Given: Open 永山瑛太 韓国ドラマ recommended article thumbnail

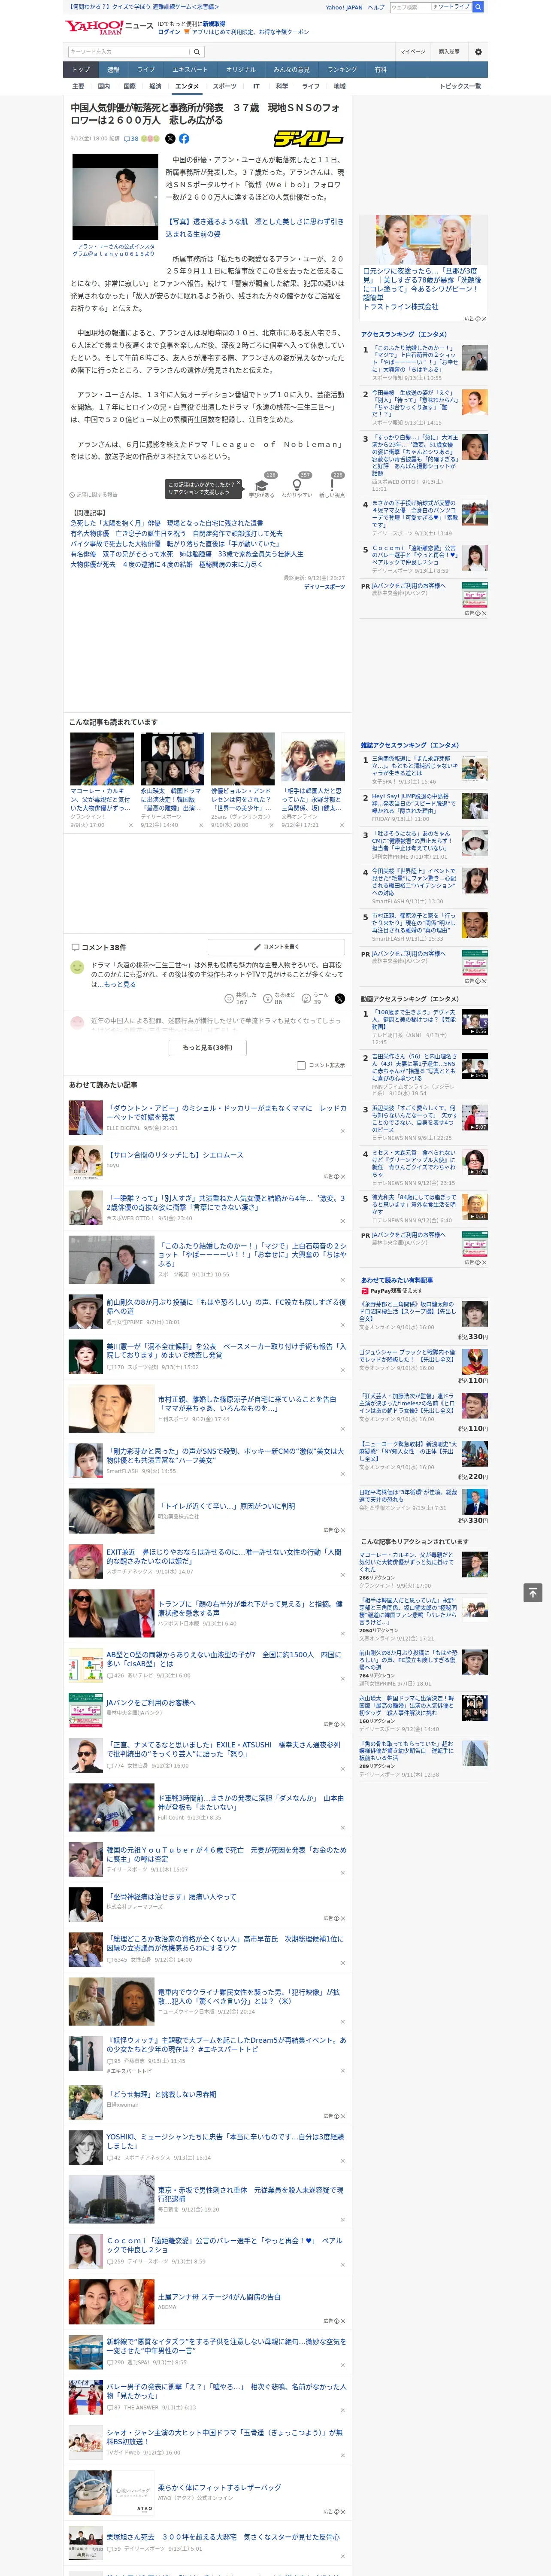Looking at the screenshot, I should pyautogui.click(x=172, y=759).
